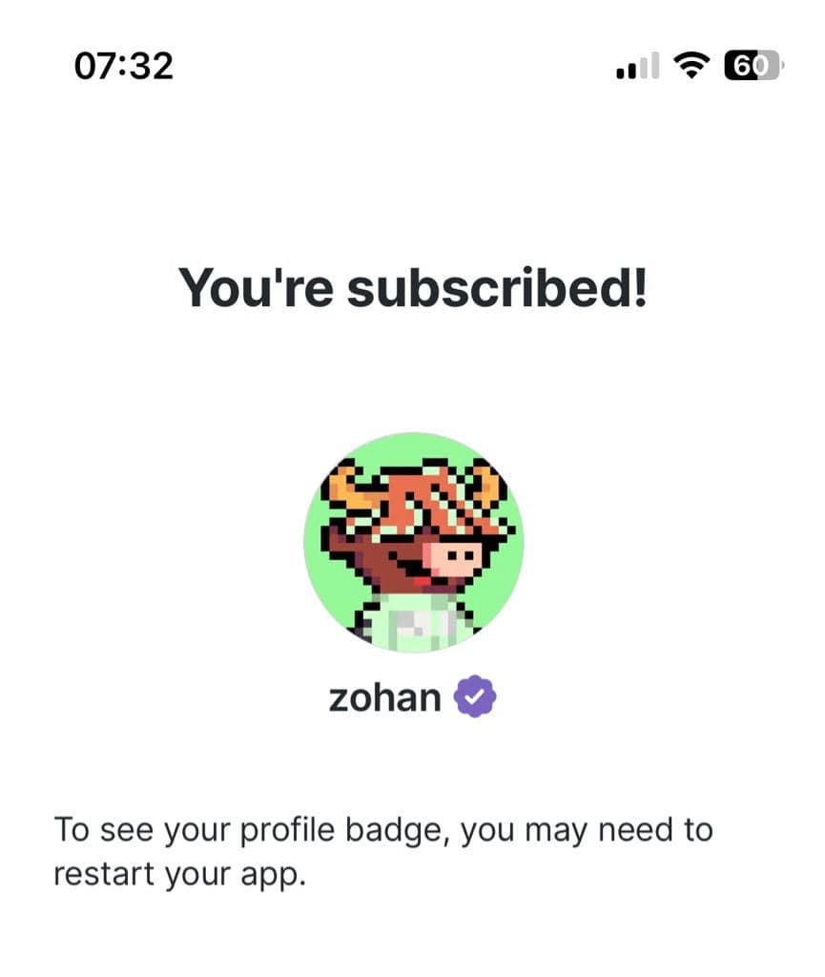This screenshot has width=825, height=977.
Task: Tap the status bar clock showing 07:32
Action: coord(124,66)
